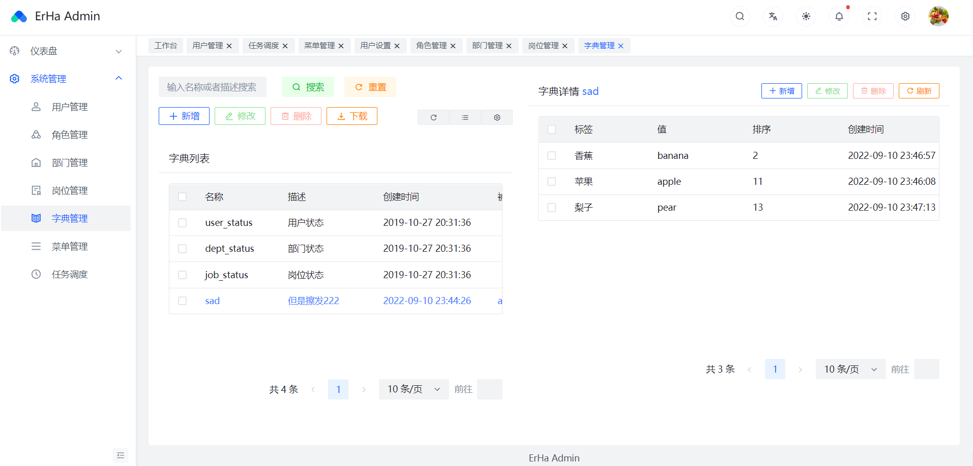Select all rows in dictionary list header checkbox

(183, 197)
